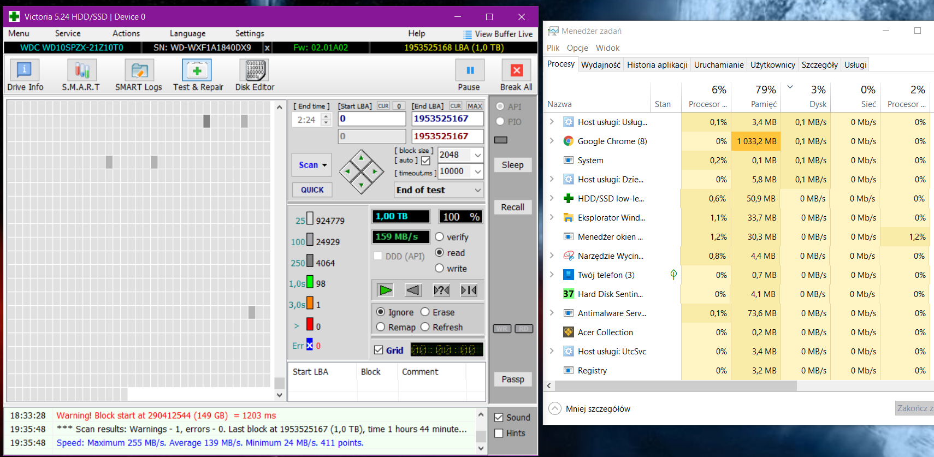Click the Recall button
This screenshot has width=934, height=457.
tap(512, 207)
